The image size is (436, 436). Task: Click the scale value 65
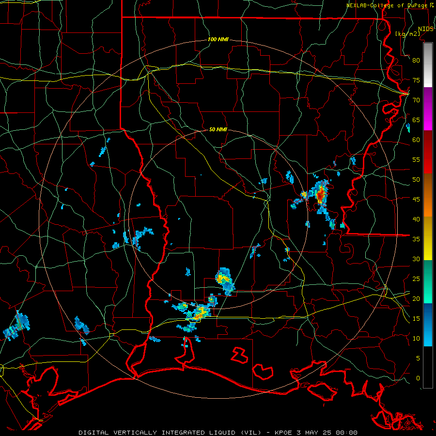pos(416,120)
